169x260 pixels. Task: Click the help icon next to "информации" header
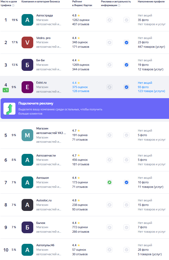pyautogui.click(x=119, y=5)
